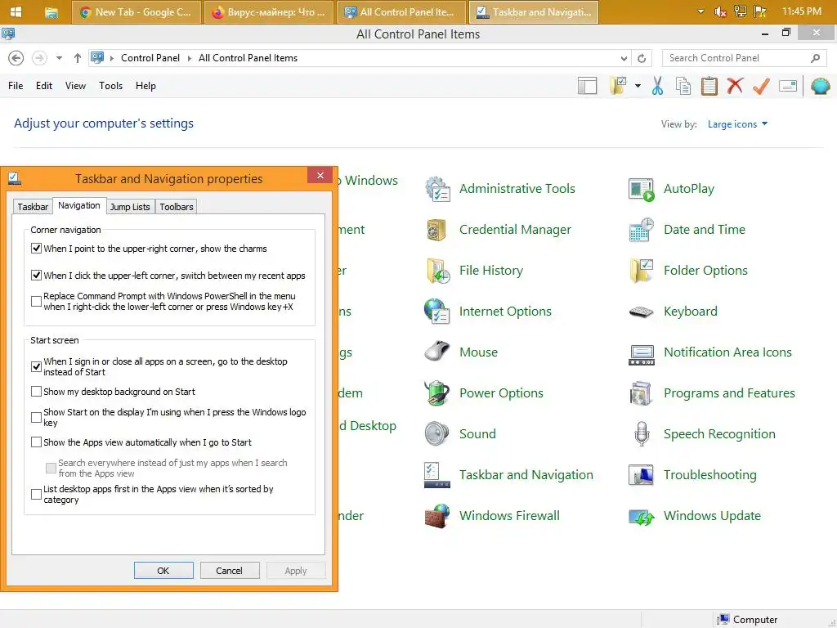Switch to Firefox taskbar window
The height and width of the screenshot is (628, 837).
coord(268,12)
